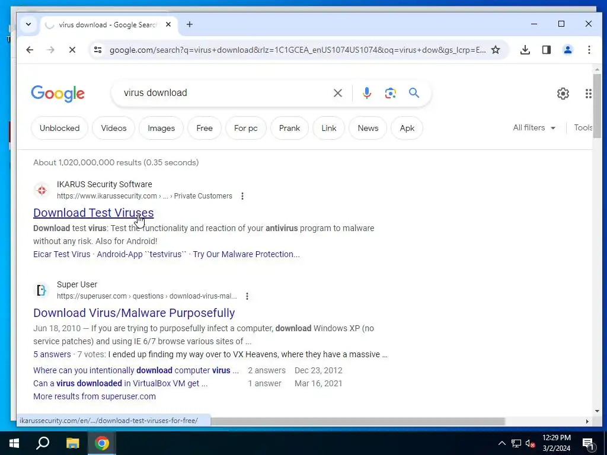Open the taskbar clock showing 12:29 PM

coord(556,443)
